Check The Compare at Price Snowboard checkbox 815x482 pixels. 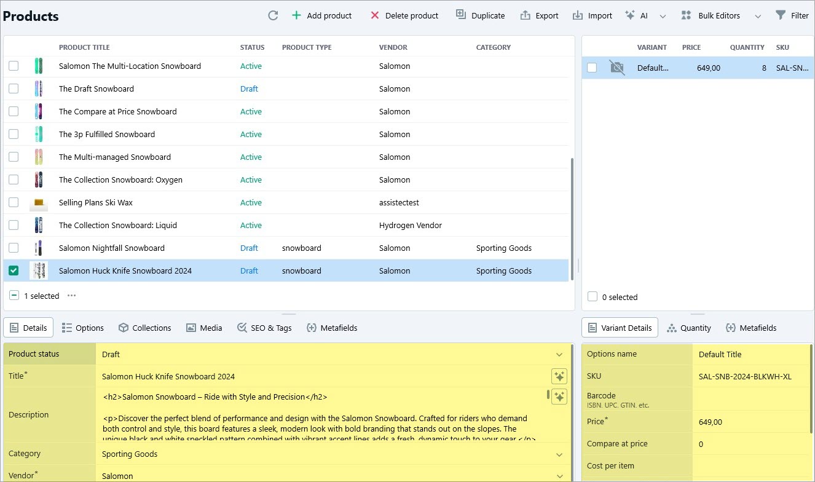click(x=14, y=111)
